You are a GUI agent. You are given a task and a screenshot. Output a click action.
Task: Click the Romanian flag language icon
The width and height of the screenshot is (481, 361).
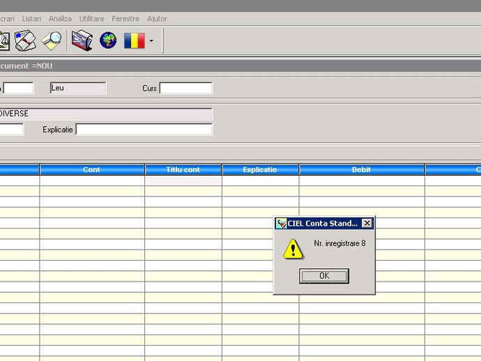coord(135,40)
